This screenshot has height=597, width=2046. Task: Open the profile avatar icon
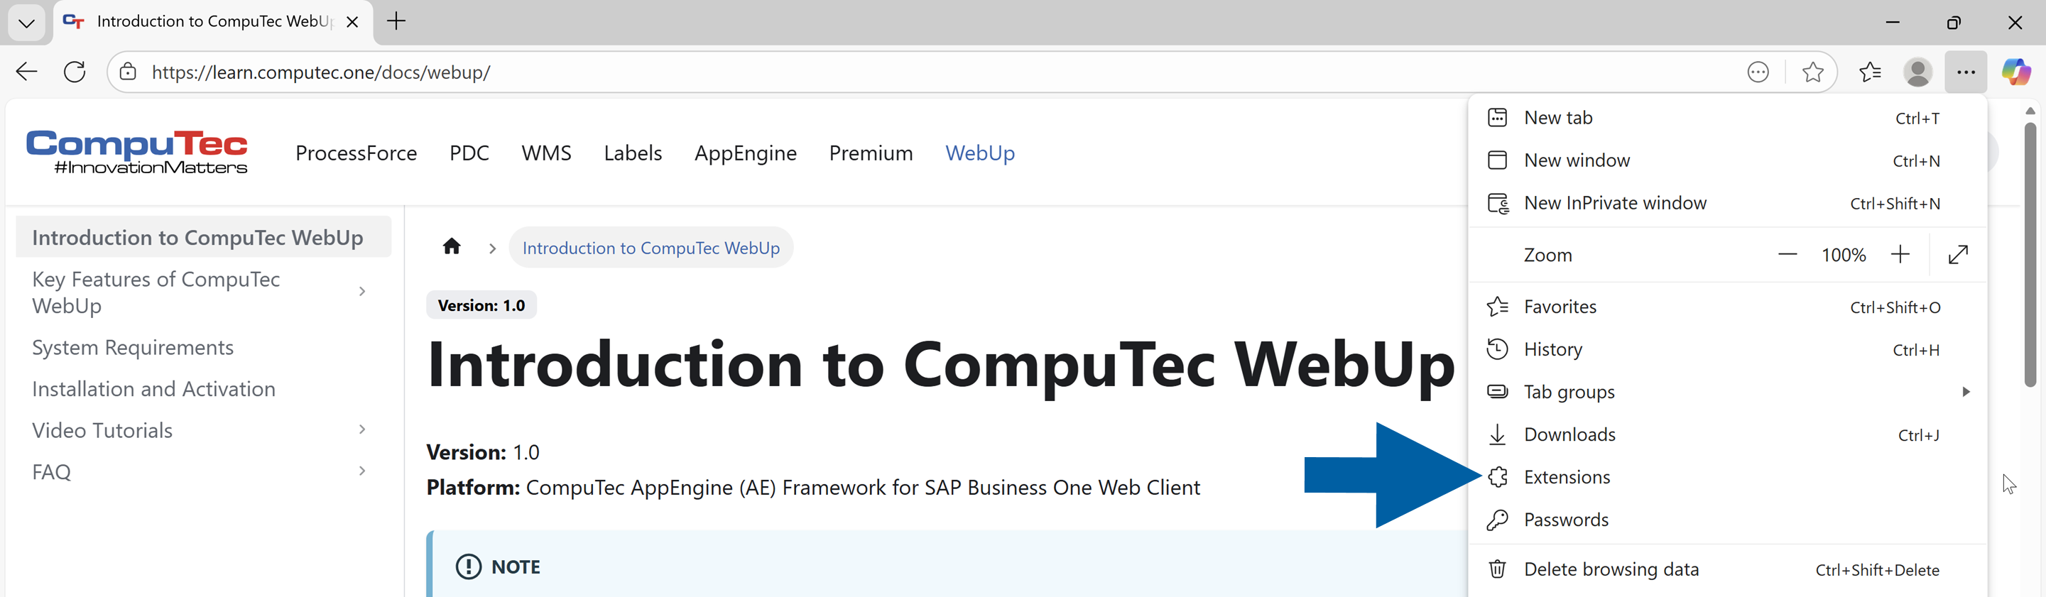tap(1917, 72)
